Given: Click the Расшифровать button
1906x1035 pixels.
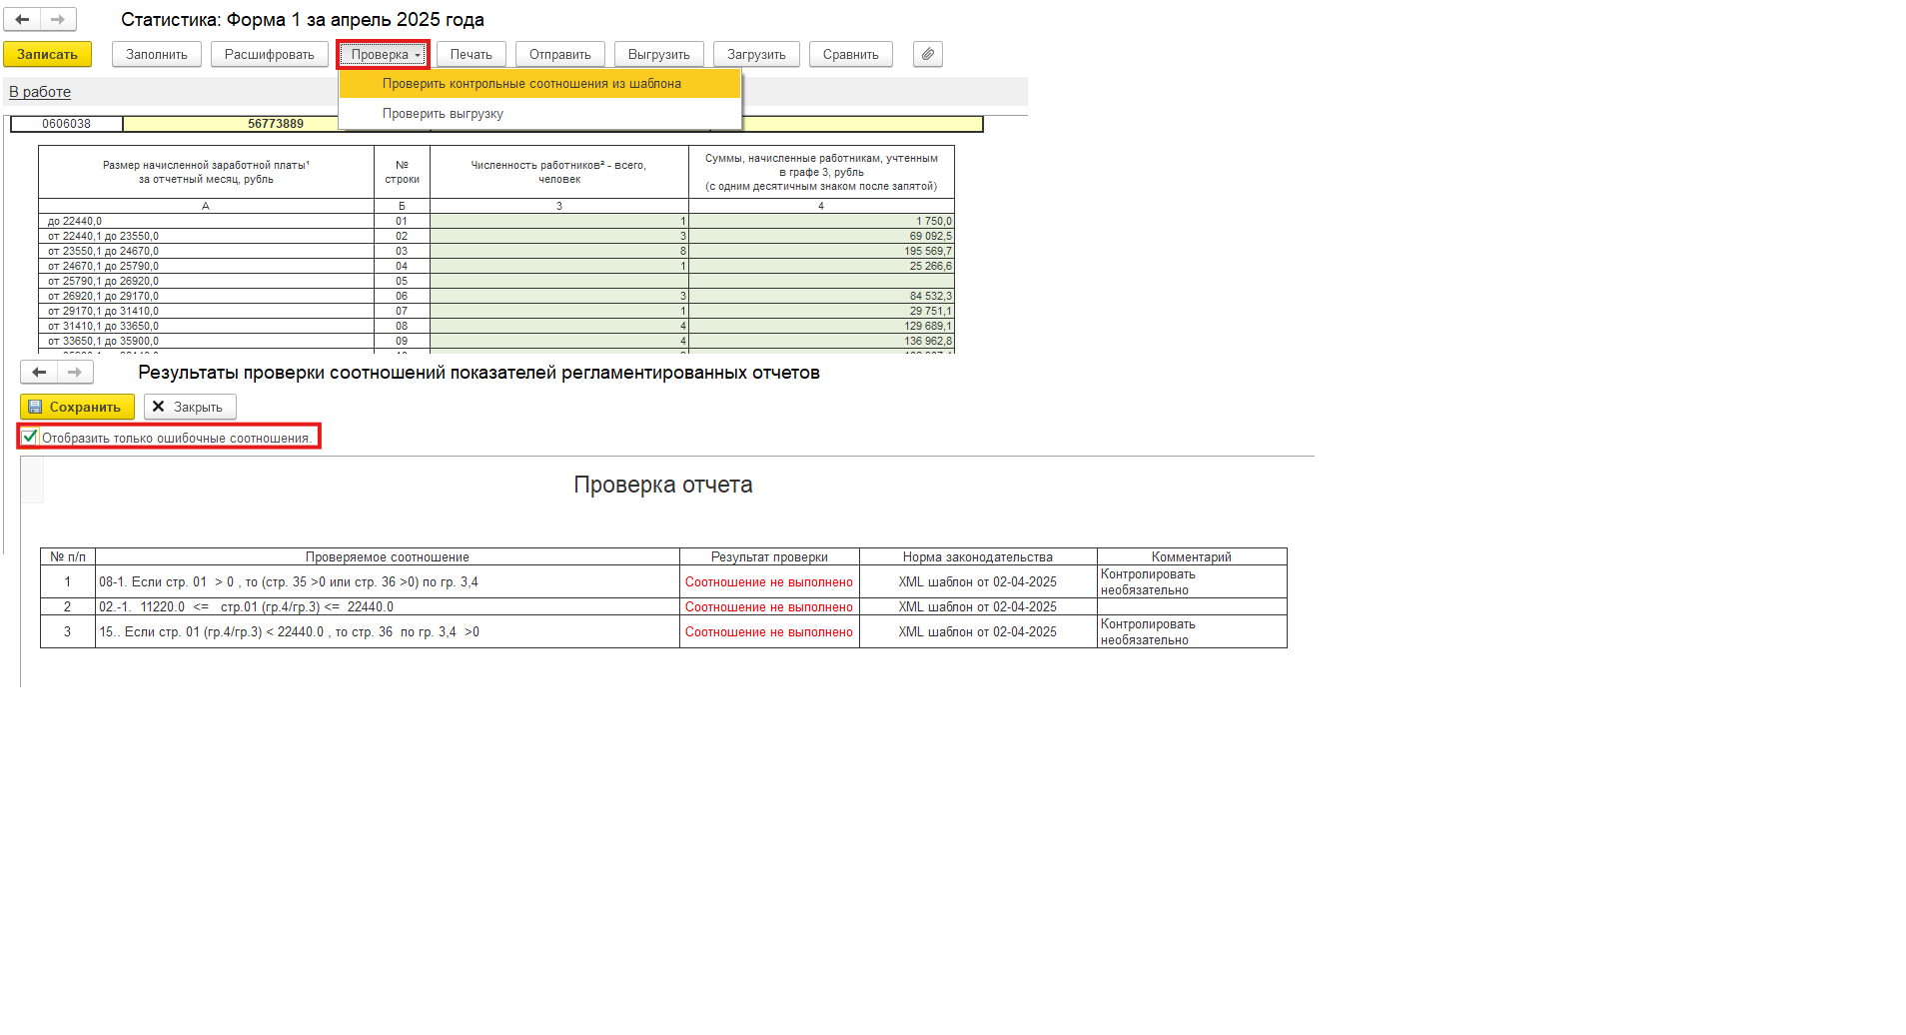Looking at the screenshot, I should coord(270,54).
